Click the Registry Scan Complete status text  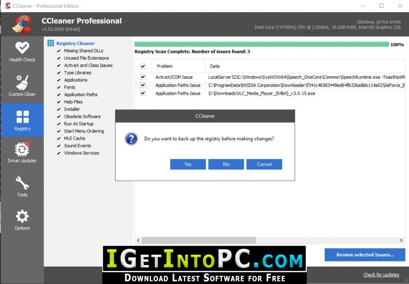[x=192, y=52]
